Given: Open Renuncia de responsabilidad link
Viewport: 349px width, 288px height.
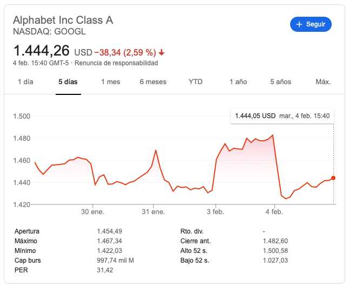Looking at the screenshot, I should pyautogui.click(x=116, y=63).
